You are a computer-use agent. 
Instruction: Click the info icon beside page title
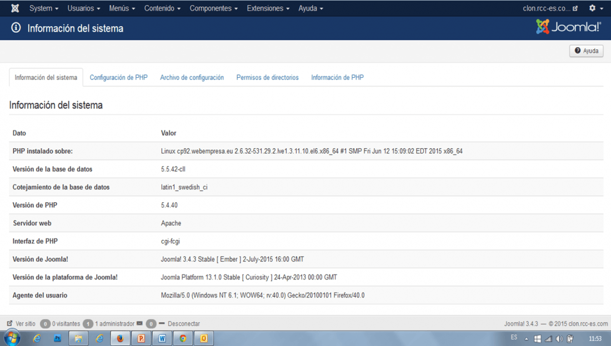(16, 28)
